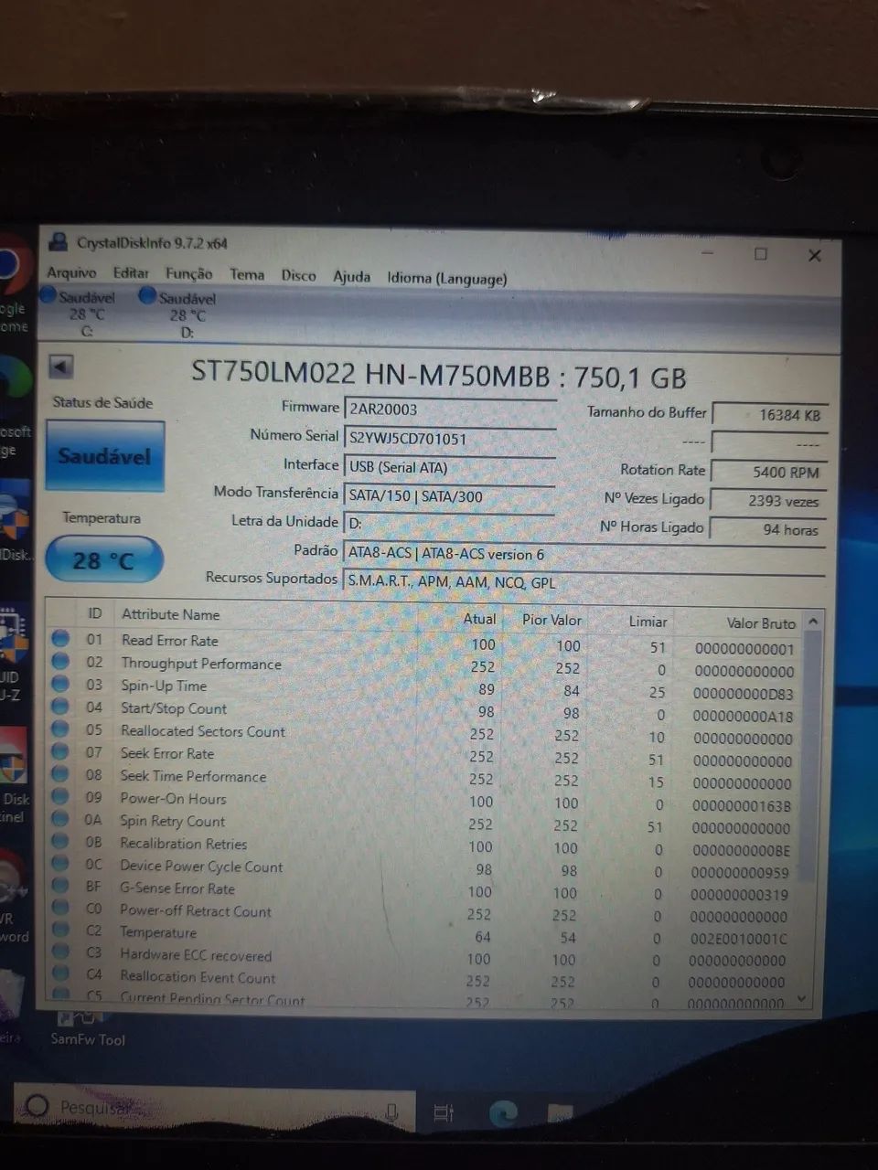Maximize the CrystalDiskInfo window
This screenshot has width=878, height=1170.
pyautogui.click(x=760, y=253)
